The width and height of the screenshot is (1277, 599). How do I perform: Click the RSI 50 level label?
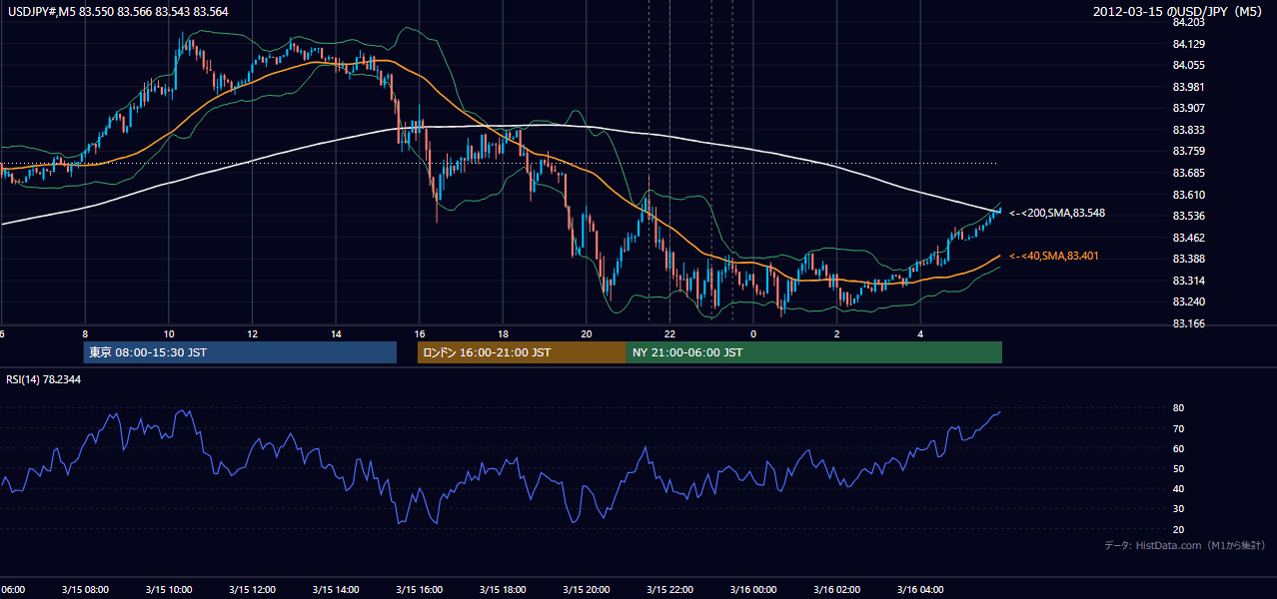coord(1179,468)
